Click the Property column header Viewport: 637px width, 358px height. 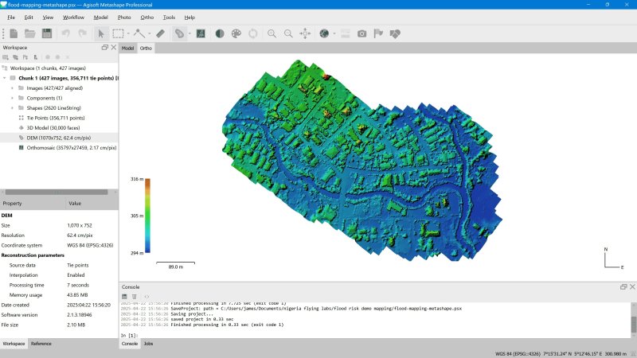(x=33, y=204)
